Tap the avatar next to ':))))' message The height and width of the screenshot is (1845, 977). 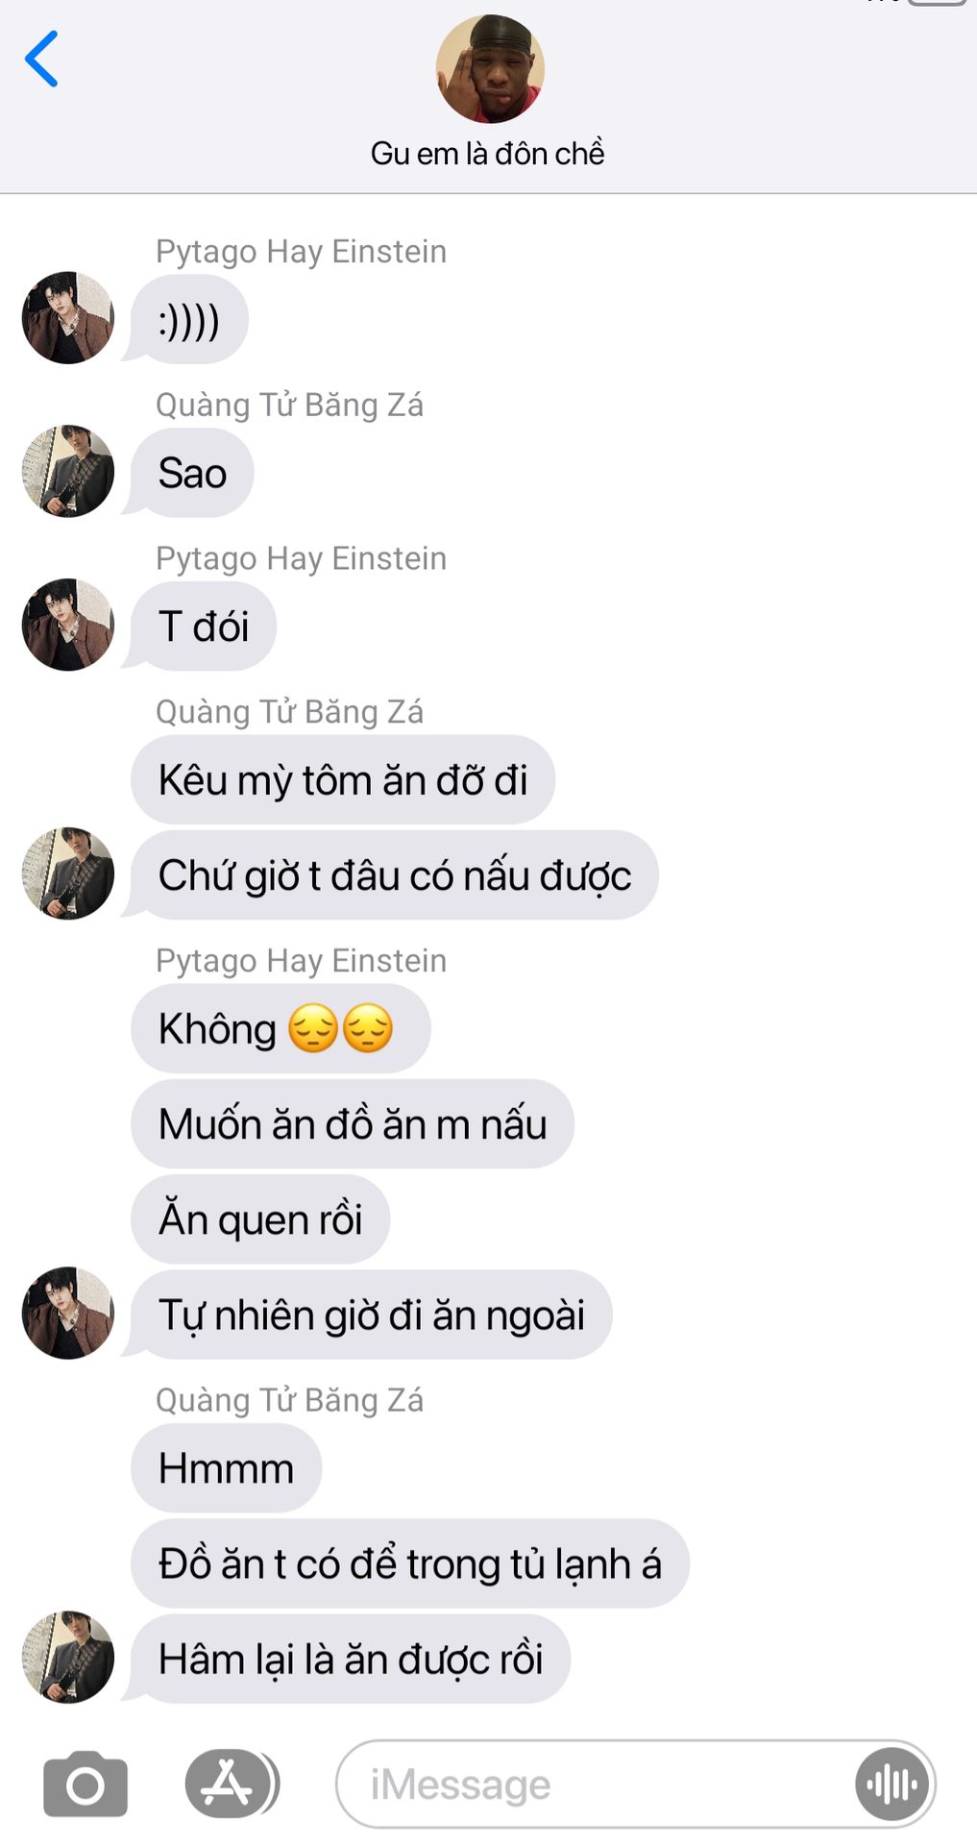click(68, 318)
